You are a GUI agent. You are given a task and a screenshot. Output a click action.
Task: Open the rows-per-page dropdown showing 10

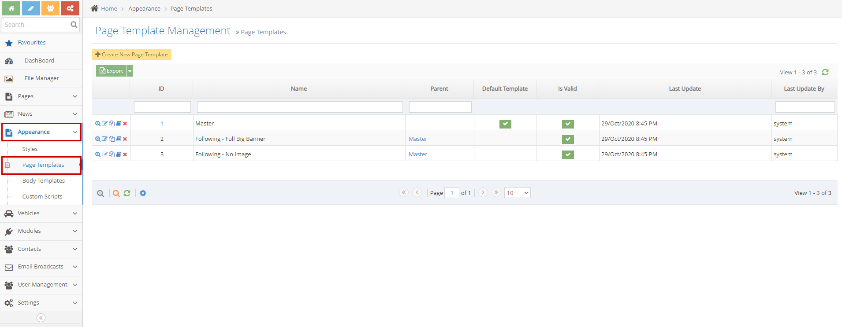[517, 193]
